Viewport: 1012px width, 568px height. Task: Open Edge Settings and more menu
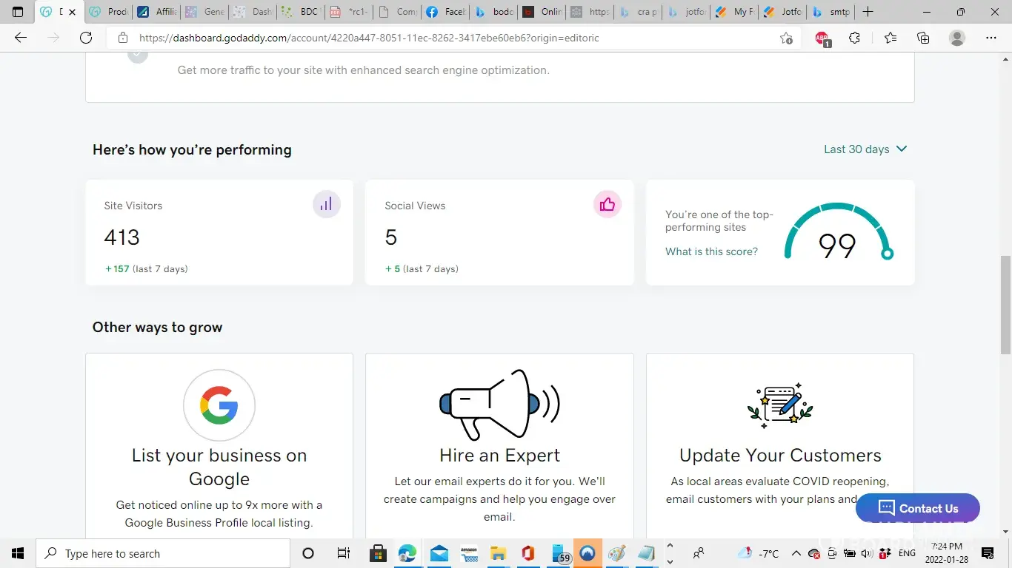pyautogui.click(x=991, y=38)
